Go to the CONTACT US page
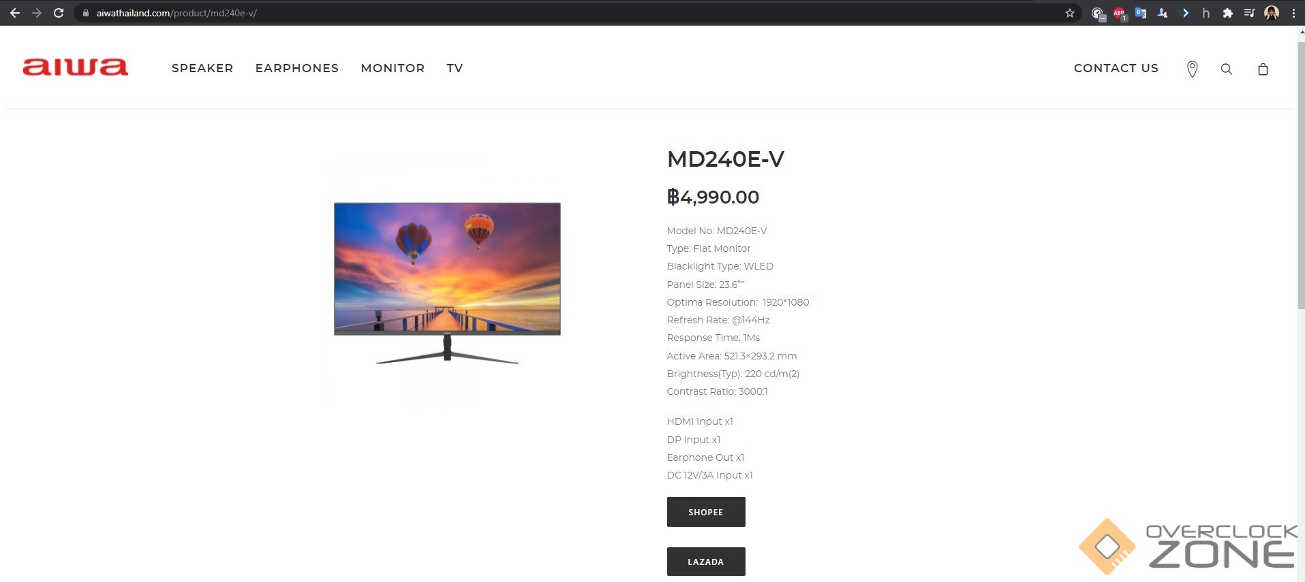Viewport: 1305px width, 582px height. tap(1116, 68)
